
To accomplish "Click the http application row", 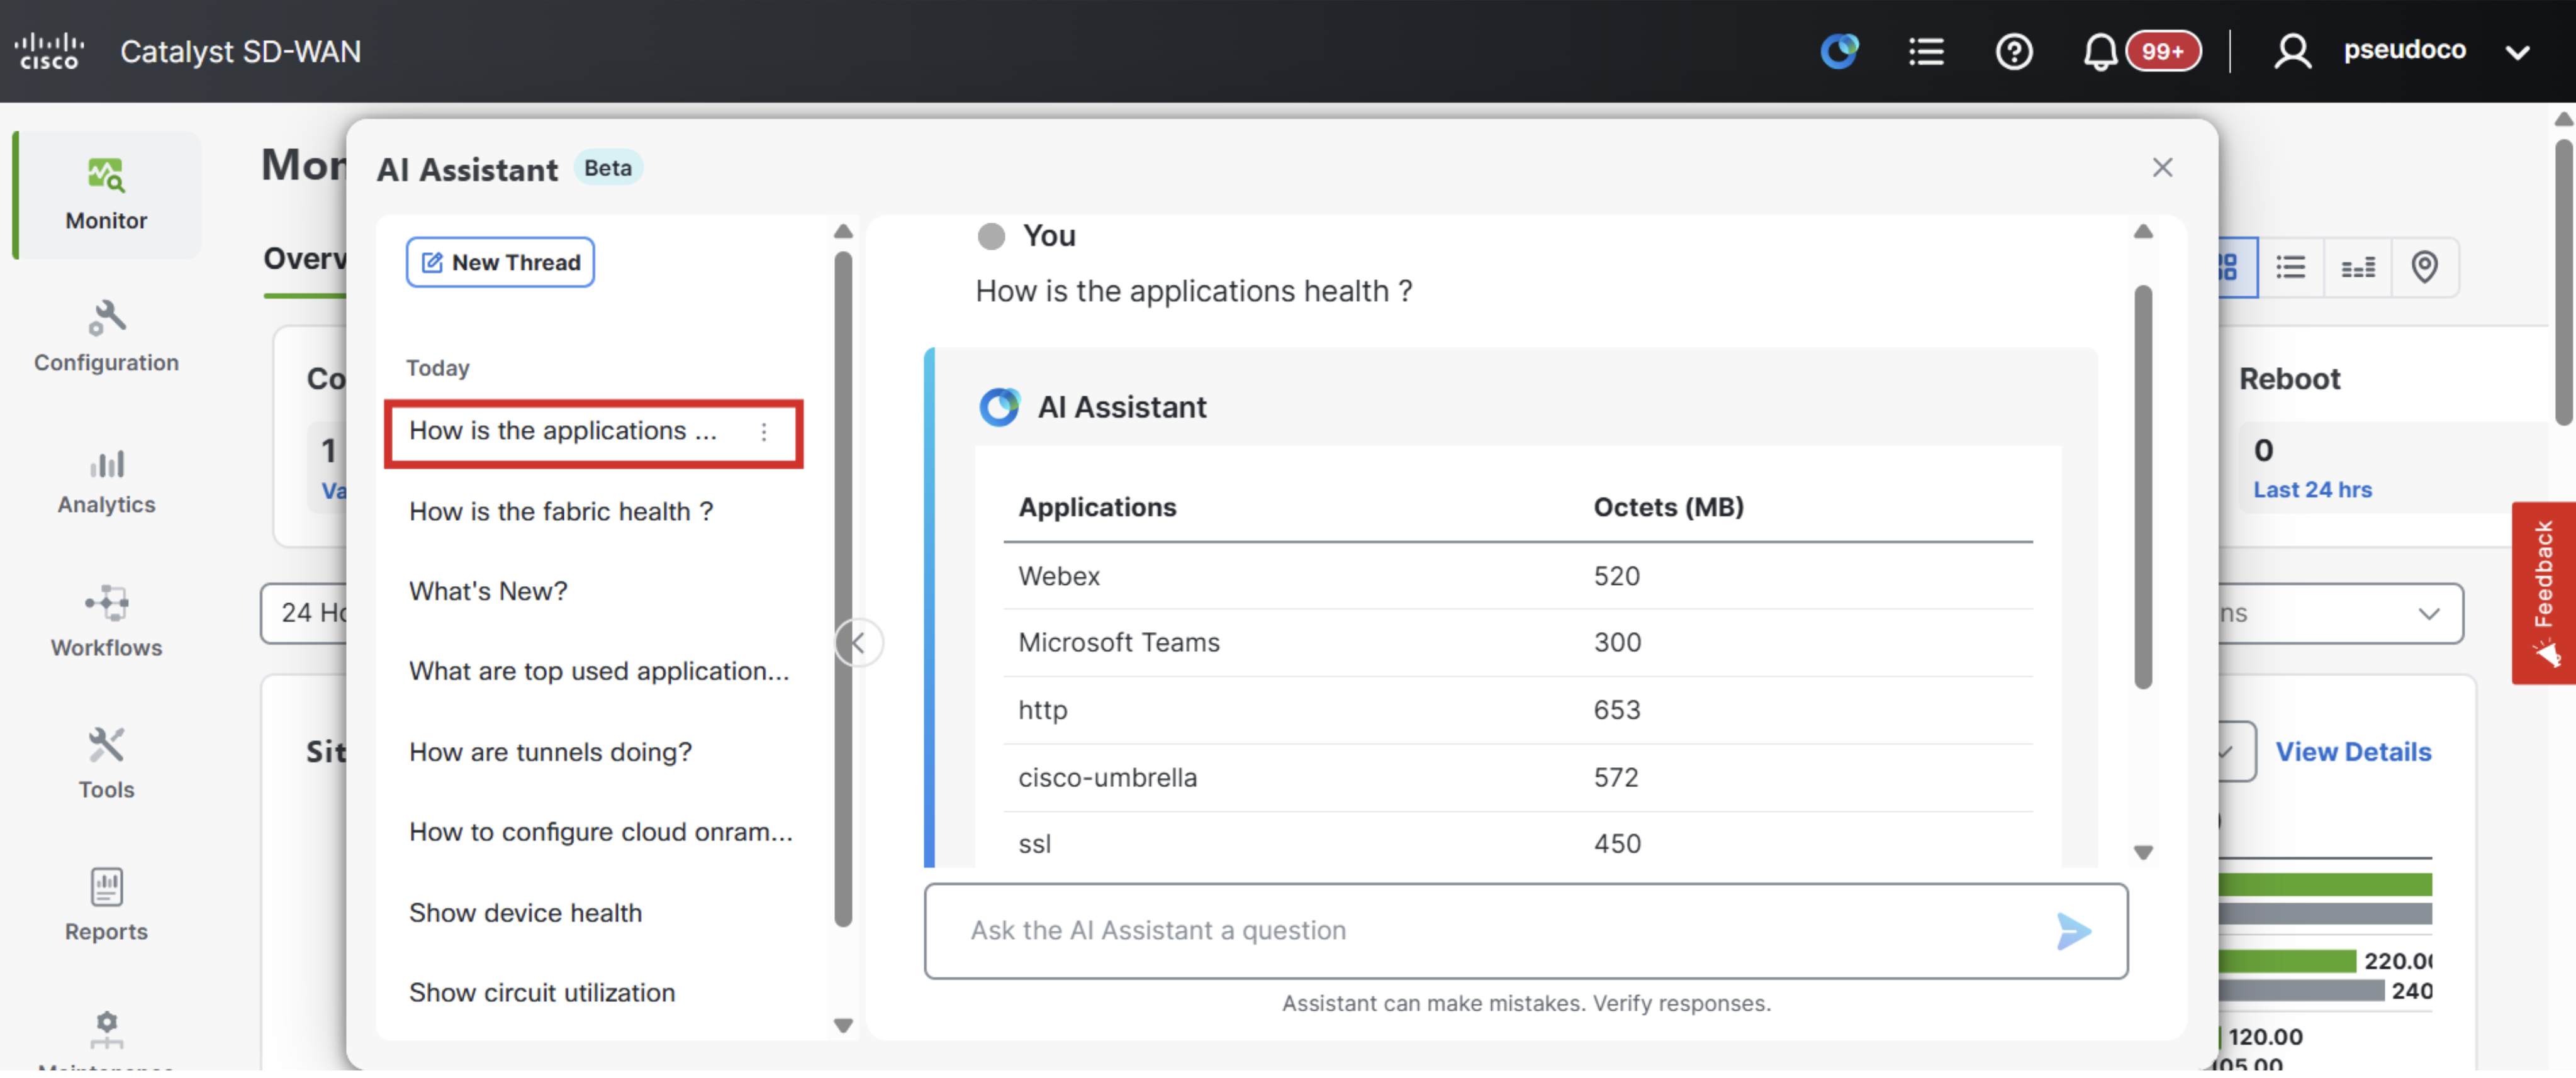I will [1518, 710].
